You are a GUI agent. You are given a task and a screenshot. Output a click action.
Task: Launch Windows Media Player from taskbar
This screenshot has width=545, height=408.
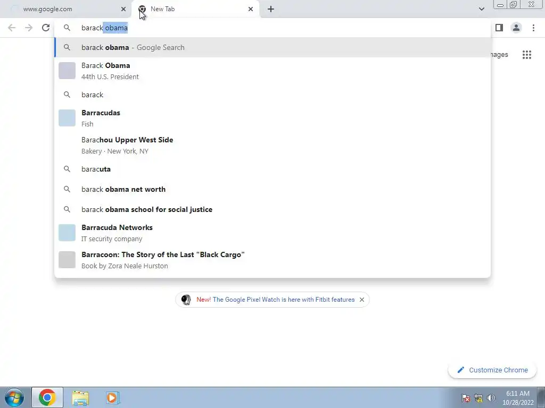(x=112, y=398)
